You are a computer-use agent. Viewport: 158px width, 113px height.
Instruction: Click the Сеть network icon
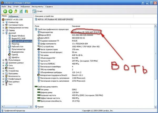click(6, 65)
